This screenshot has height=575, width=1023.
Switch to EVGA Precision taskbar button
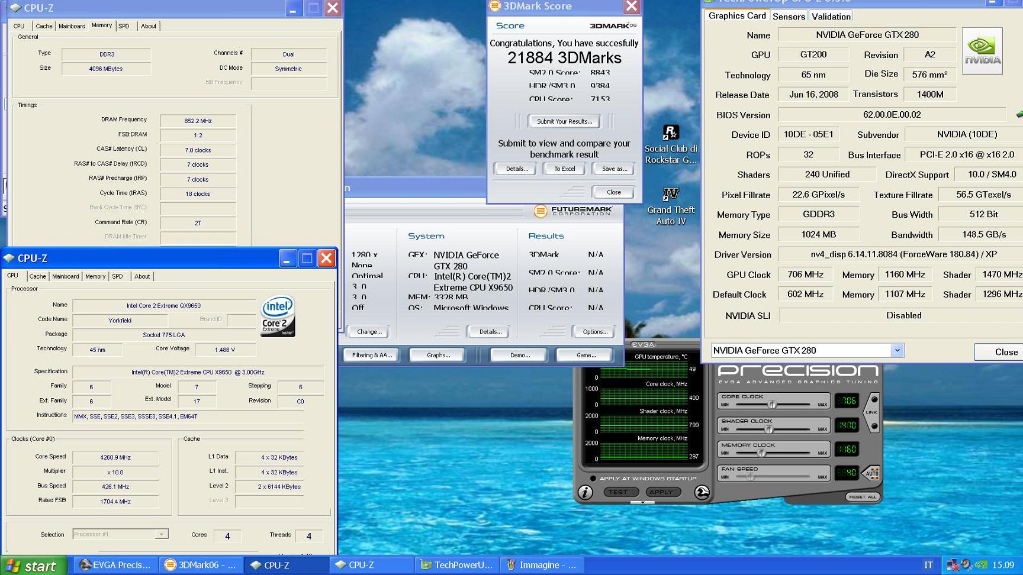point(115,565)
